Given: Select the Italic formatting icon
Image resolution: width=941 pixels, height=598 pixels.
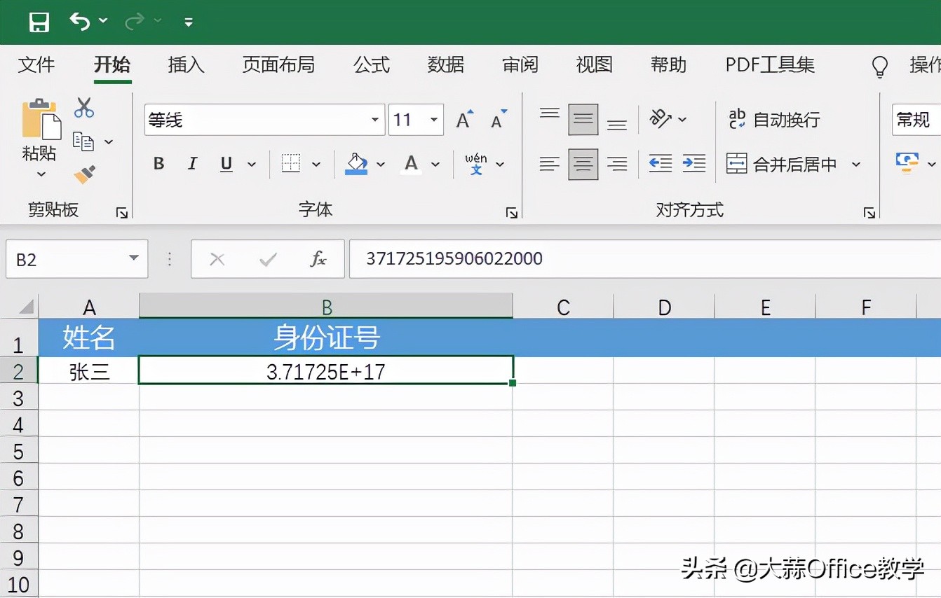Looking at the screenshot, I should click(192, 163).
